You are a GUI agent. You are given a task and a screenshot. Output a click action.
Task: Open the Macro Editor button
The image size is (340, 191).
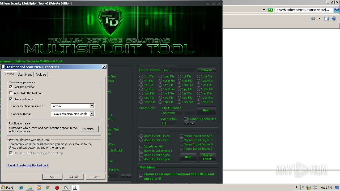click(207, 157)
